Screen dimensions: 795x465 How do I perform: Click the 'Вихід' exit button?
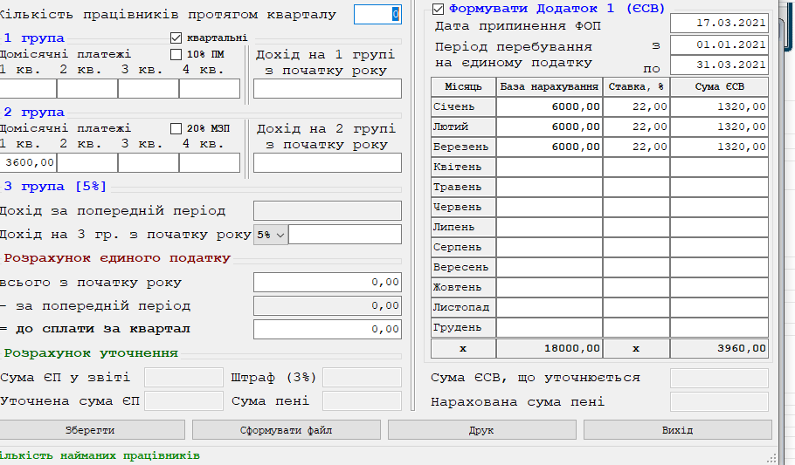click(x=677, y=430)
